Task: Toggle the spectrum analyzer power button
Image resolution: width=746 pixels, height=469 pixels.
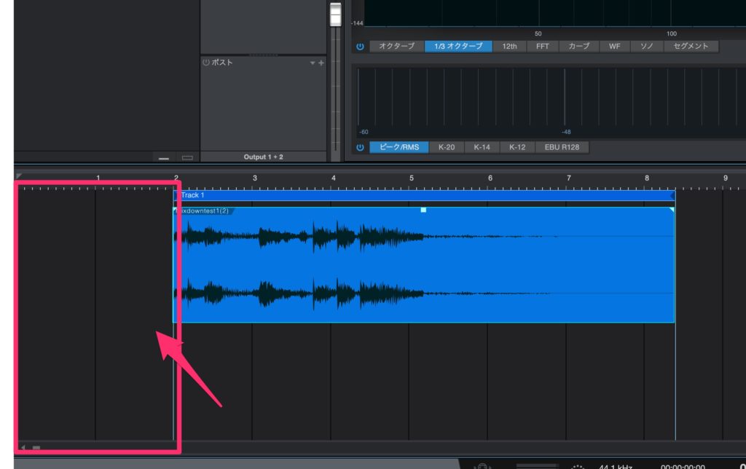Action: [x=360, y=47]
